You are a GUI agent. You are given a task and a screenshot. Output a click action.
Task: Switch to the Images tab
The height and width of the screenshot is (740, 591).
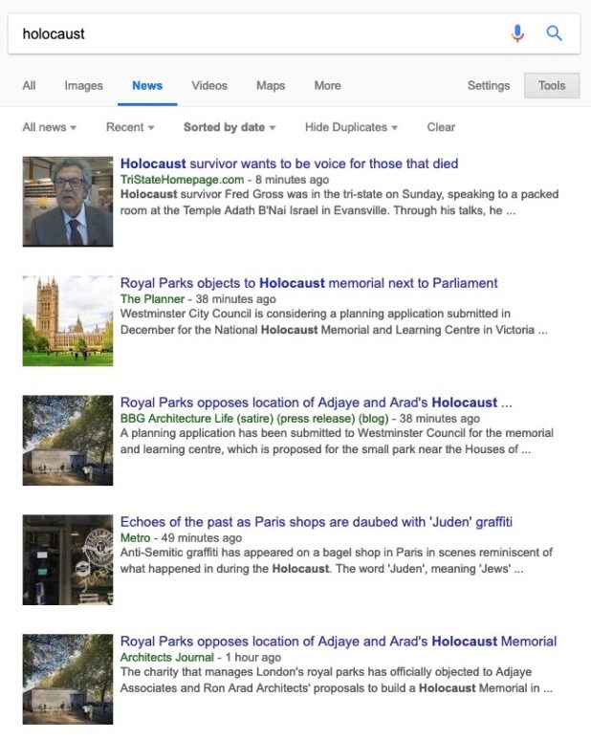click(x=83, y=85)
